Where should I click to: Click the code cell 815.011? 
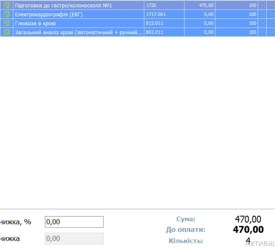click(x=164, y=23)
